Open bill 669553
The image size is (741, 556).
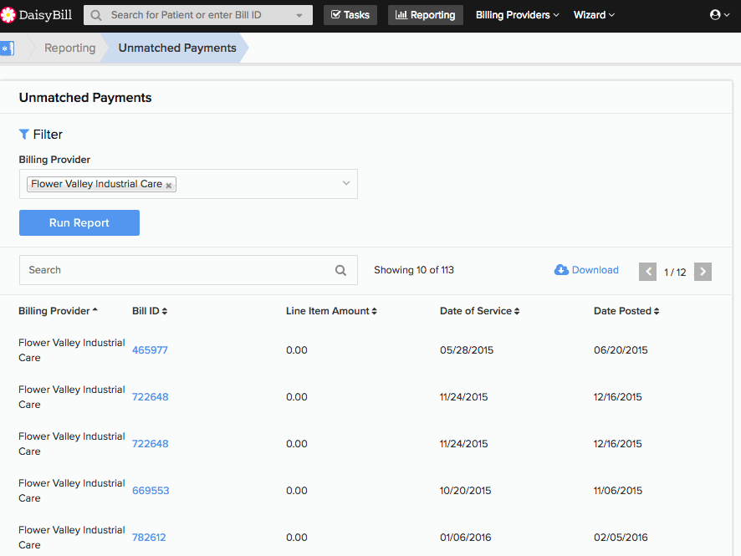151,490
